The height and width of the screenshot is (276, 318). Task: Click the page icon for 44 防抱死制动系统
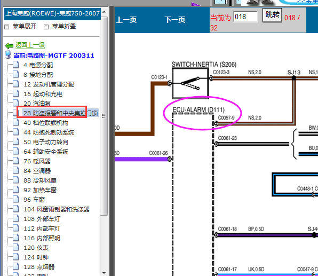[x=16, y=132]
